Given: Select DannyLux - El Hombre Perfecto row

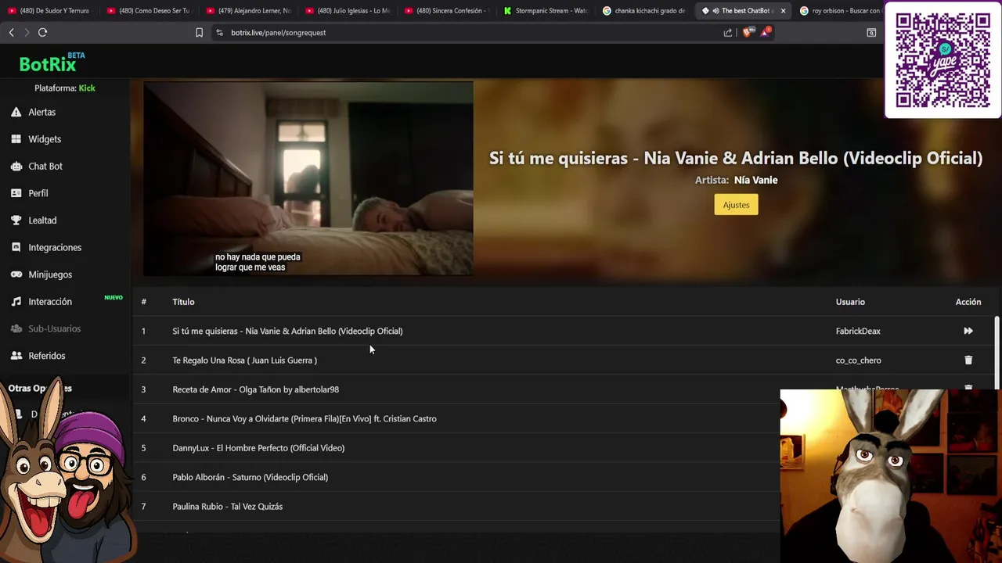Looking at the screenshot, I should click(x=258, y=448).
